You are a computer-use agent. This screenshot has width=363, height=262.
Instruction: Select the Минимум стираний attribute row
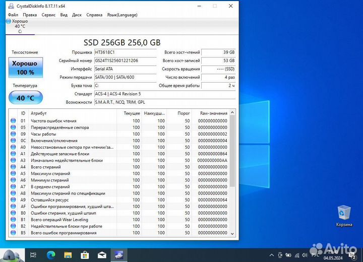(119, 180)
